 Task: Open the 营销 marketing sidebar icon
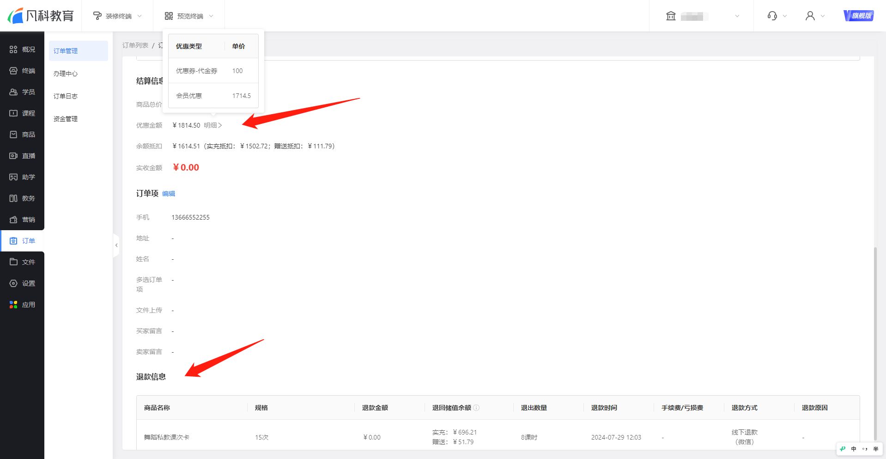click(13, 220)
